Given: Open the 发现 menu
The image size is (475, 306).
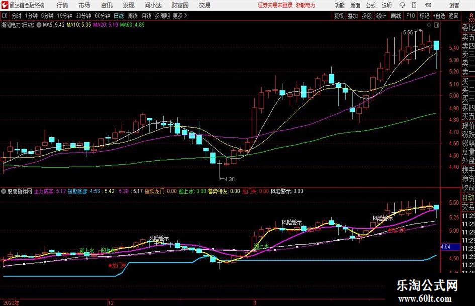Looking at the screenshot, I should point(129,5).
